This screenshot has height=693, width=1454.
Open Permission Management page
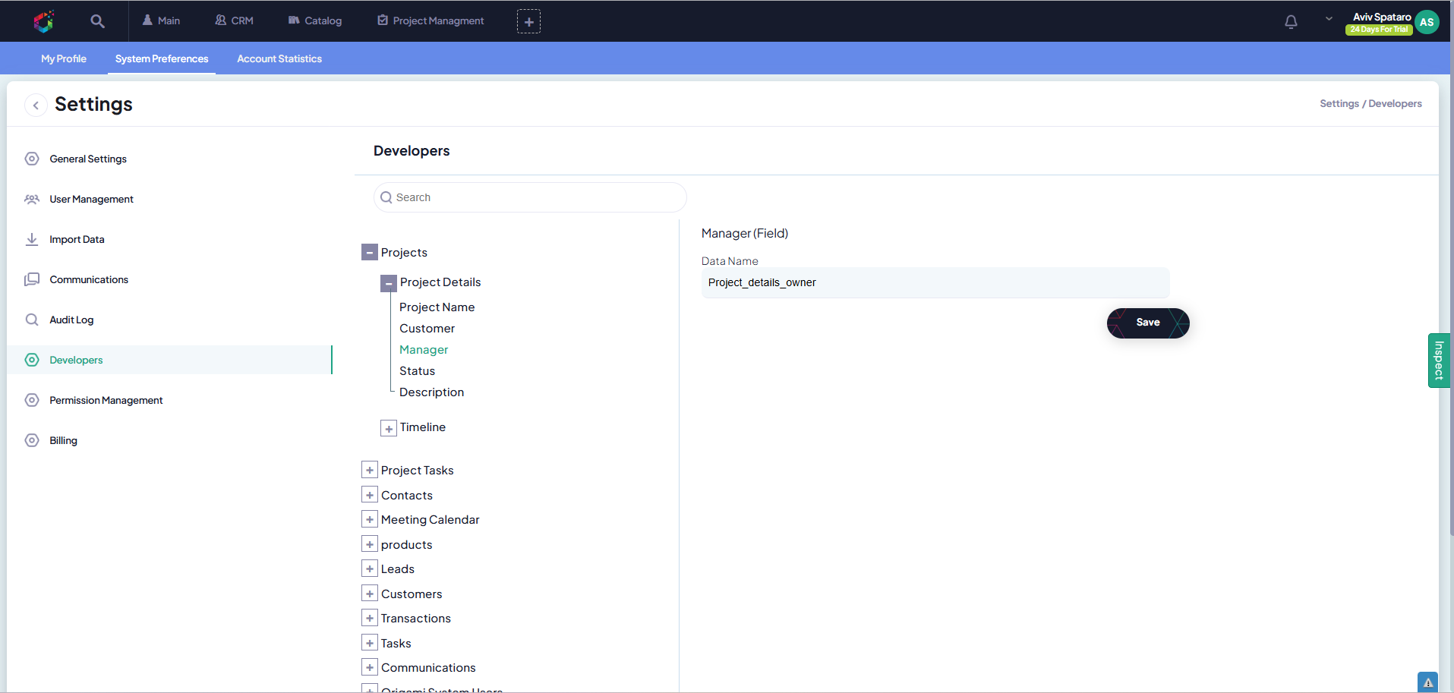click(x=106, y=400)
